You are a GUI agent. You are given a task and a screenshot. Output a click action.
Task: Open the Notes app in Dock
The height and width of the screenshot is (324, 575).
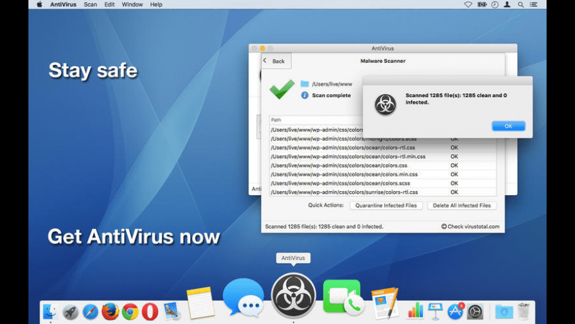tap(200, 303)
